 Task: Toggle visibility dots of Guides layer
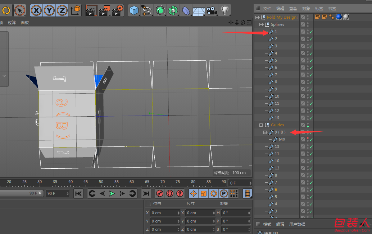(308, 125)
